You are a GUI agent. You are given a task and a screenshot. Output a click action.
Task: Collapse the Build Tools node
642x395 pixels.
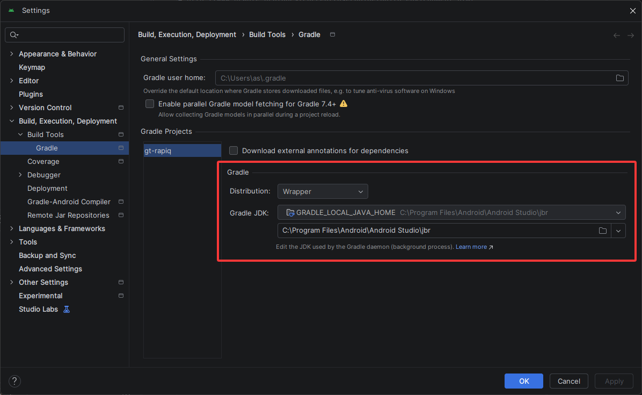pyautogui.click(x=20, y=134)
